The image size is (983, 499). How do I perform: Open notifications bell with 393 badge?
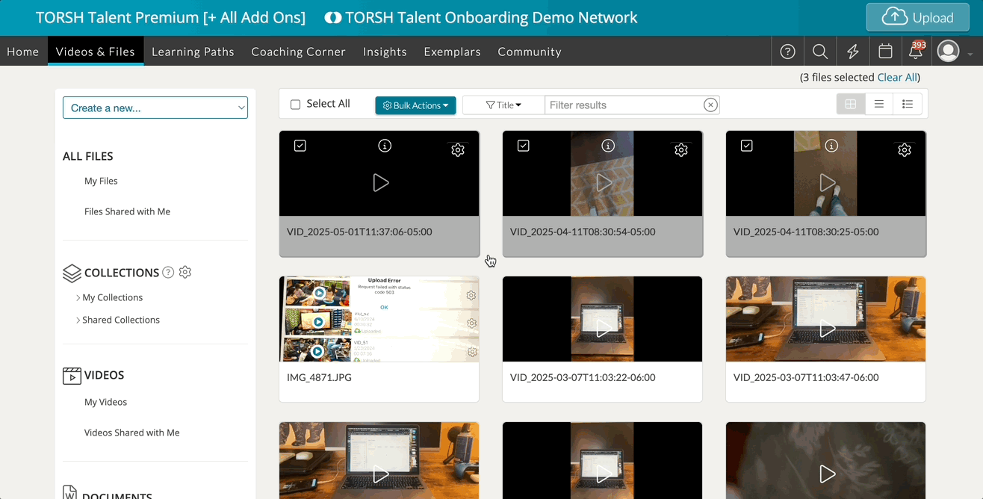pos(916,52)
